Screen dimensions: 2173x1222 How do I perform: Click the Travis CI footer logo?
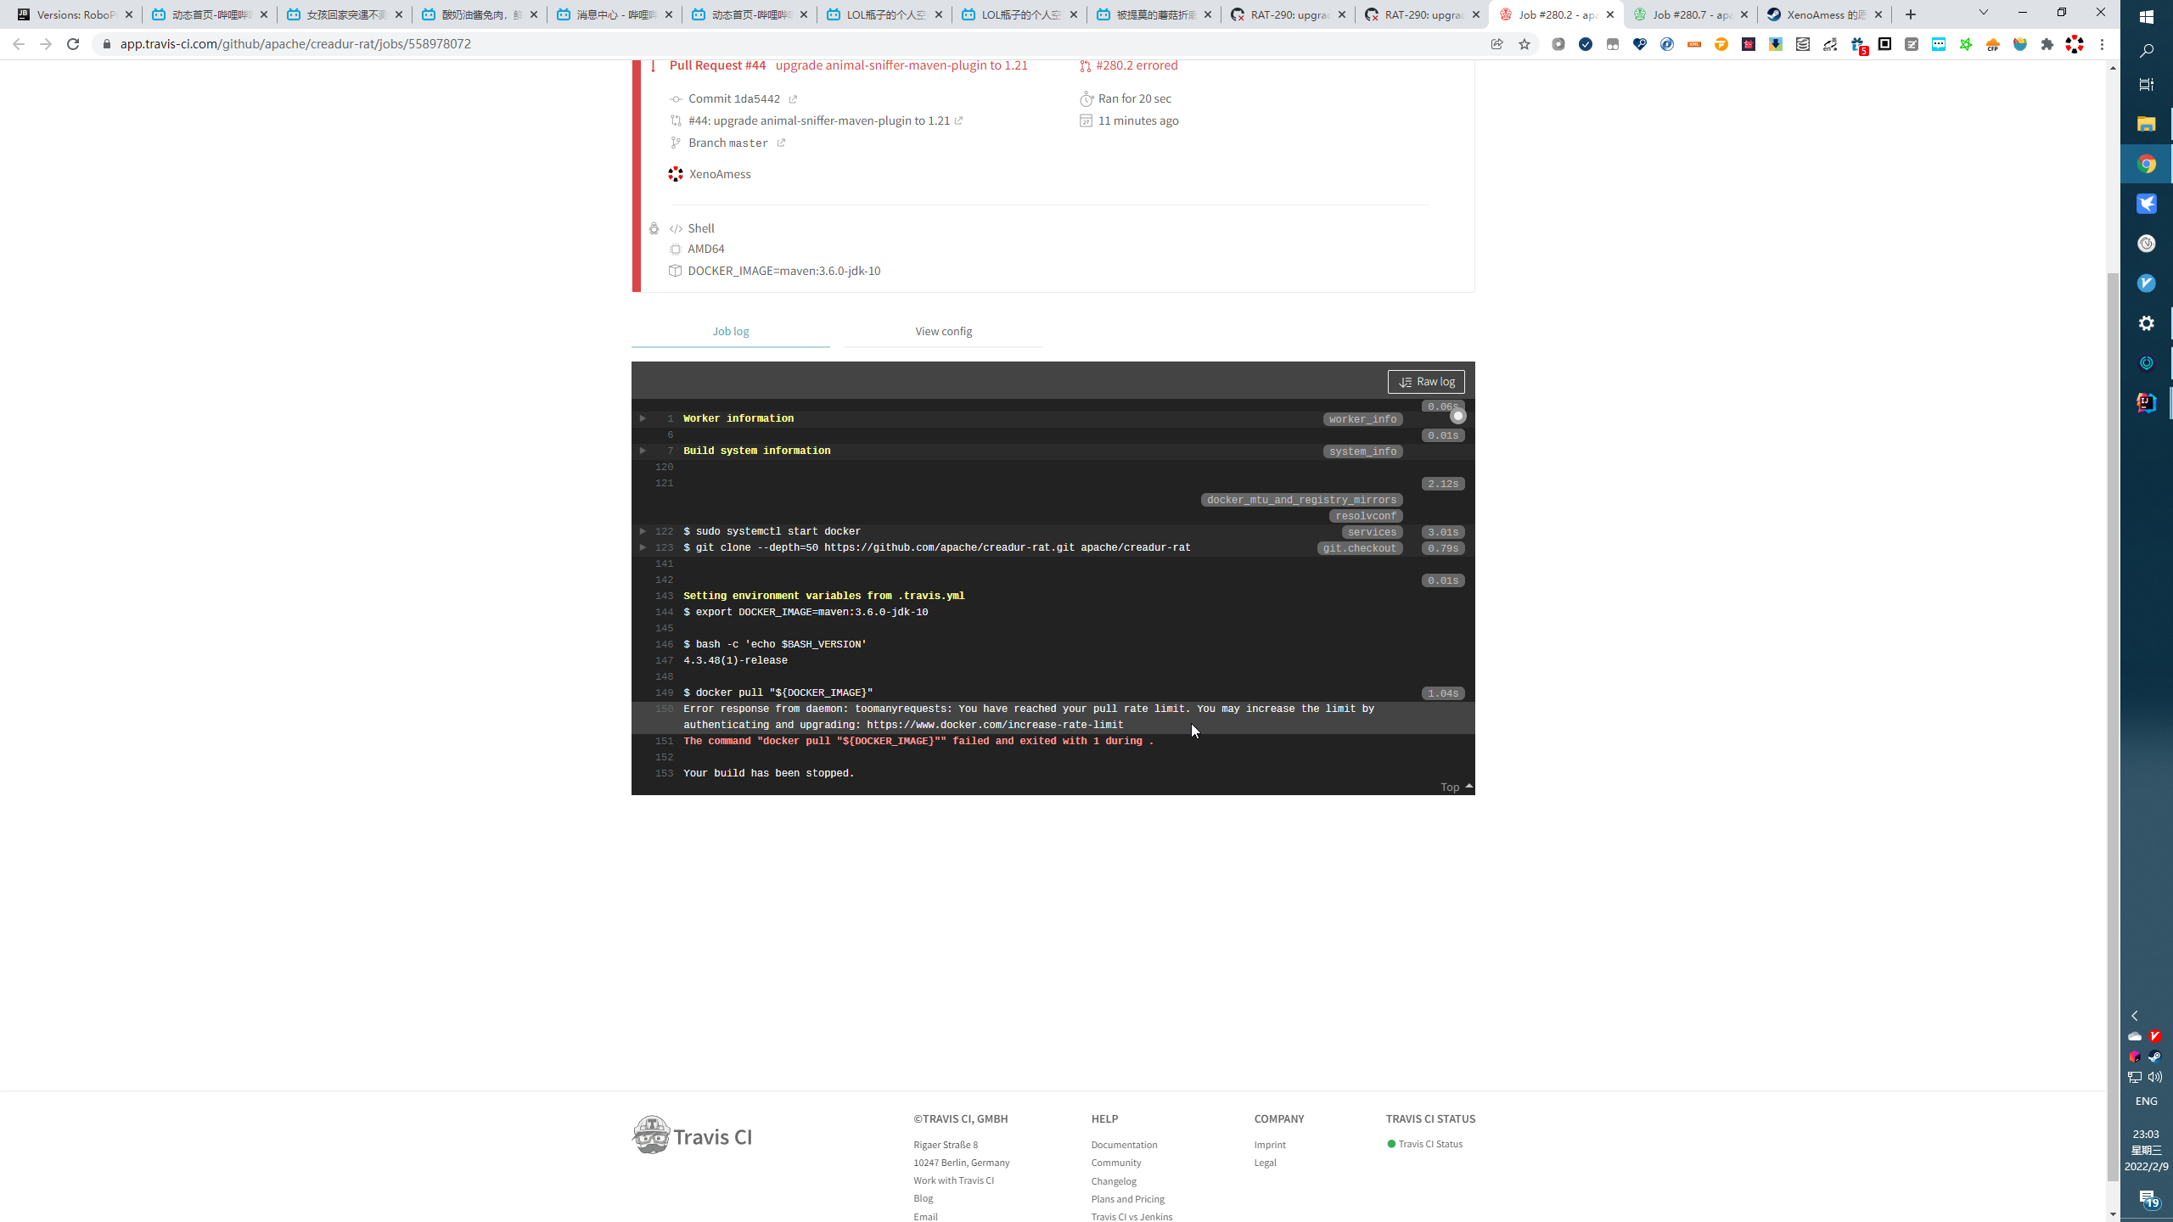coord(693,1135)
